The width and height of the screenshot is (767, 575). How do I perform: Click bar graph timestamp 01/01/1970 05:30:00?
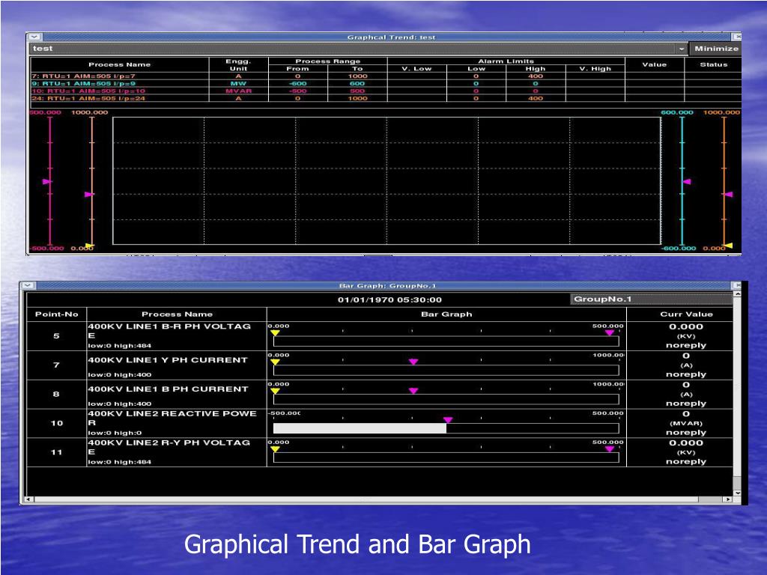tap(389, 299)
